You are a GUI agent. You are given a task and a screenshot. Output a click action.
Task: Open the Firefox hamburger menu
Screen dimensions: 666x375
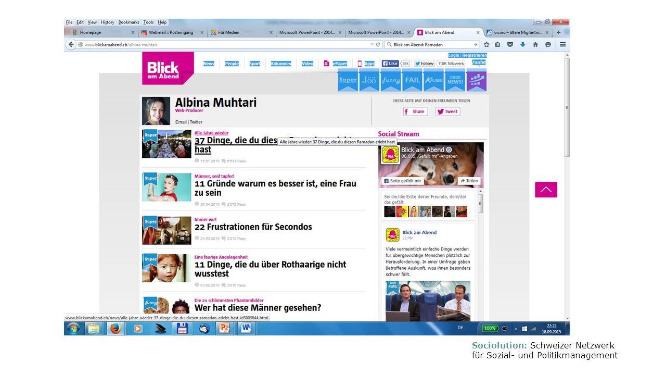[x=562, y=45]
